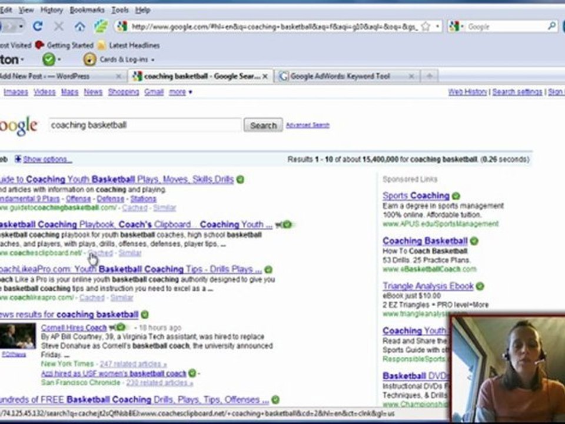Open the search engine selector dropdown

pyautogui.click(x=456, y=26)
